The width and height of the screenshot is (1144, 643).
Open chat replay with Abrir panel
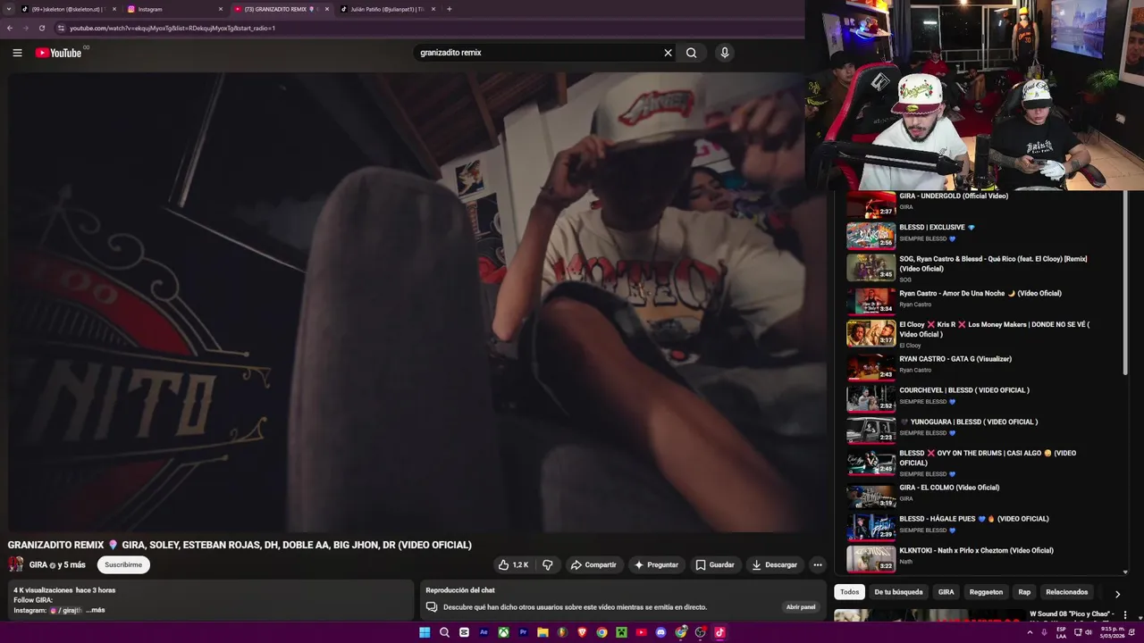coord(801,607)
